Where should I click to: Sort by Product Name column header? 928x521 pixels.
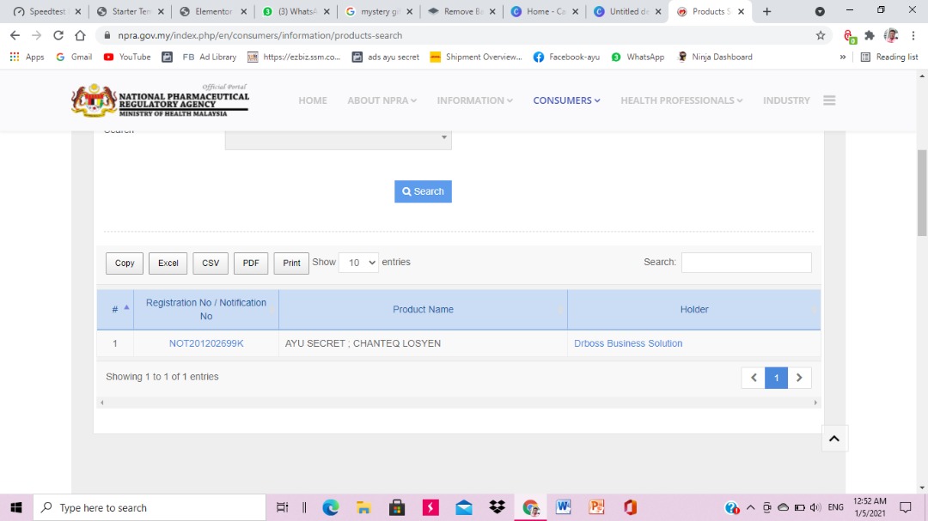coord(423,309)
